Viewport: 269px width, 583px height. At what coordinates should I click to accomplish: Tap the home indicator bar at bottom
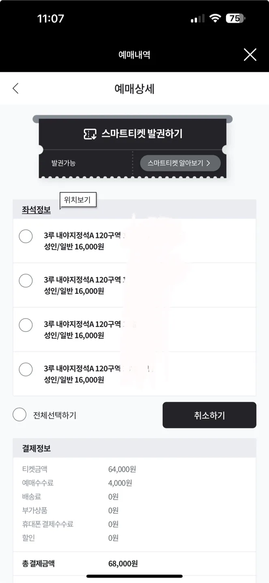(x=134, y=576)
